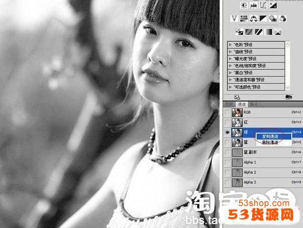Screen dimensions: 303x228
Task: Add a Curves adjustment
Action: pos(263,5)
